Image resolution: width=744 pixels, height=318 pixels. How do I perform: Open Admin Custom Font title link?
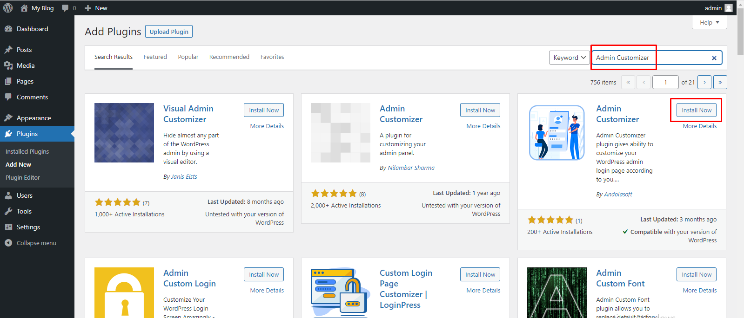coord(620,278)
